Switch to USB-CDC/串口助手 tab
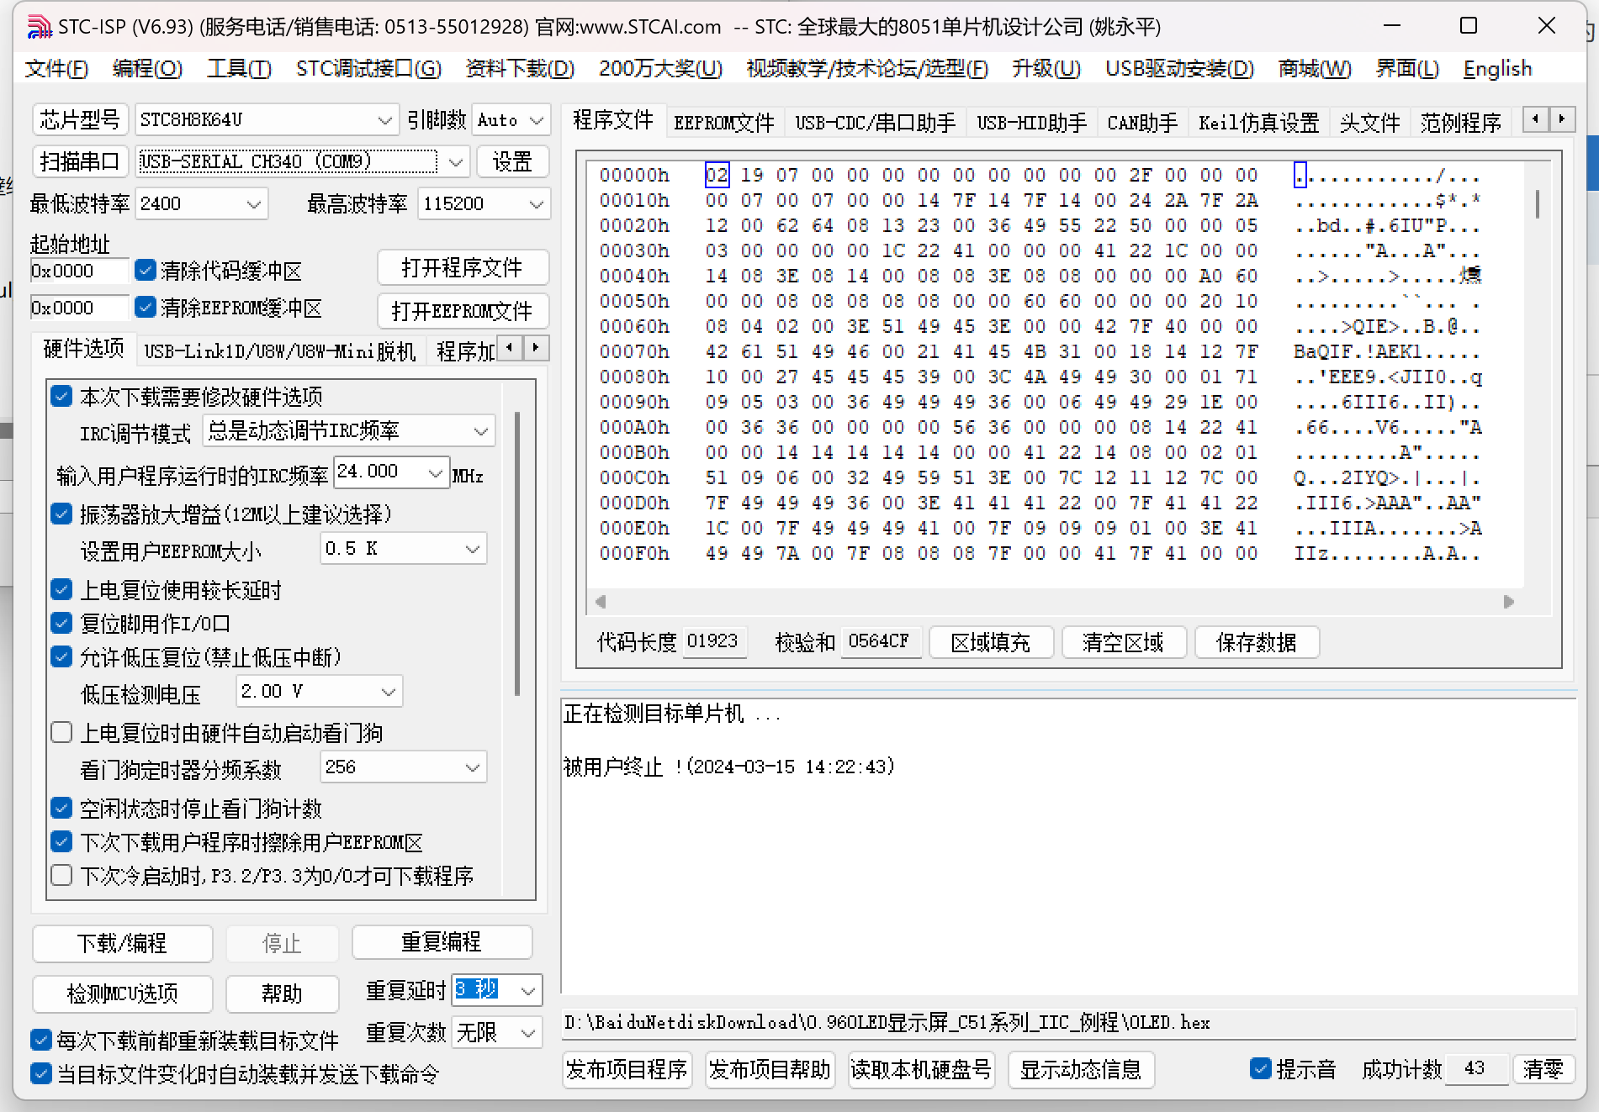Image resolution: width=1599 pixels, height=1112 pixels. tap(875, 123)
